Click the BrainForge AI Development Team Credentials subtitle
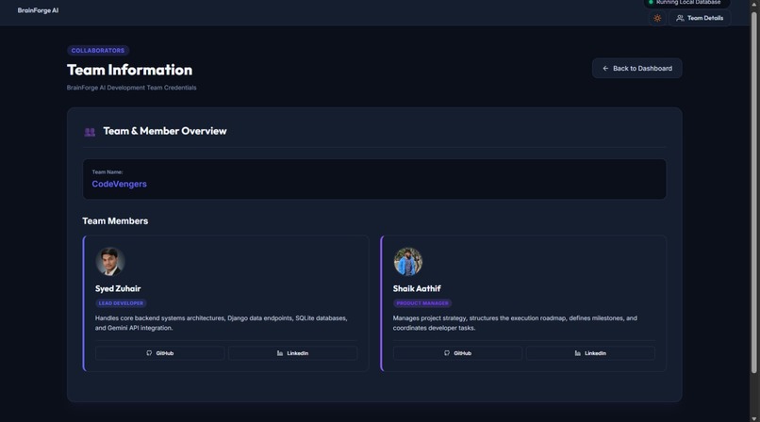 131,88
